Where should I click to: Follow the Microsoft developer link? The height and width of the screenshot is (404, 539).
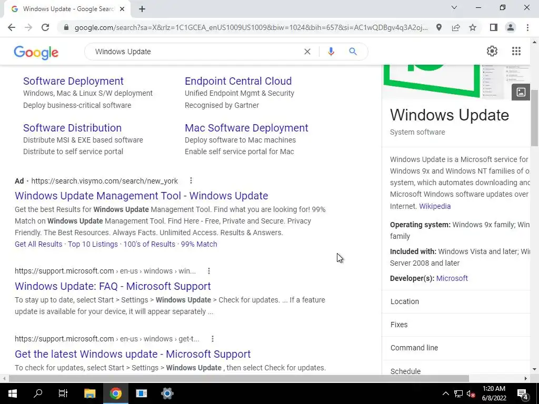tap(452, 278)
